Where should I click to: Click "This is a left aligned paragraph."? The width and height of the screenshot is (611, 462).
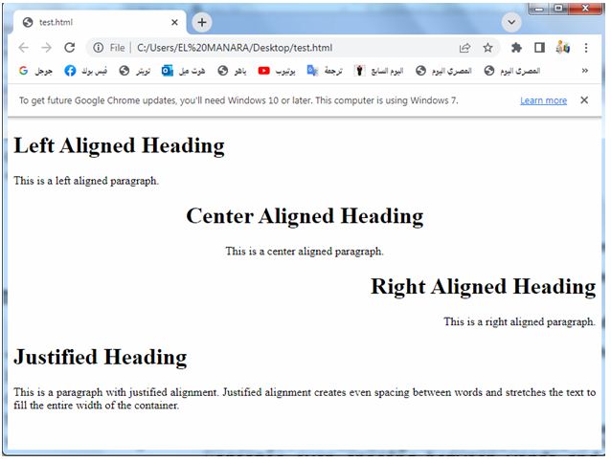click(86, 181)
